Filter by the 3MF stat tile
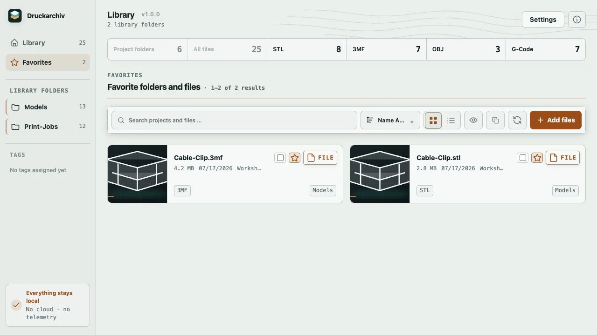Screen dimensions: 597x335 pyautogui.click(x=387, y=49)
